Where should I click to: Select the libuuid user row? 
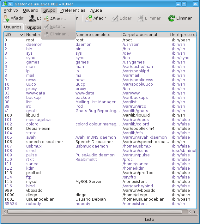click(x=100, y=115)
